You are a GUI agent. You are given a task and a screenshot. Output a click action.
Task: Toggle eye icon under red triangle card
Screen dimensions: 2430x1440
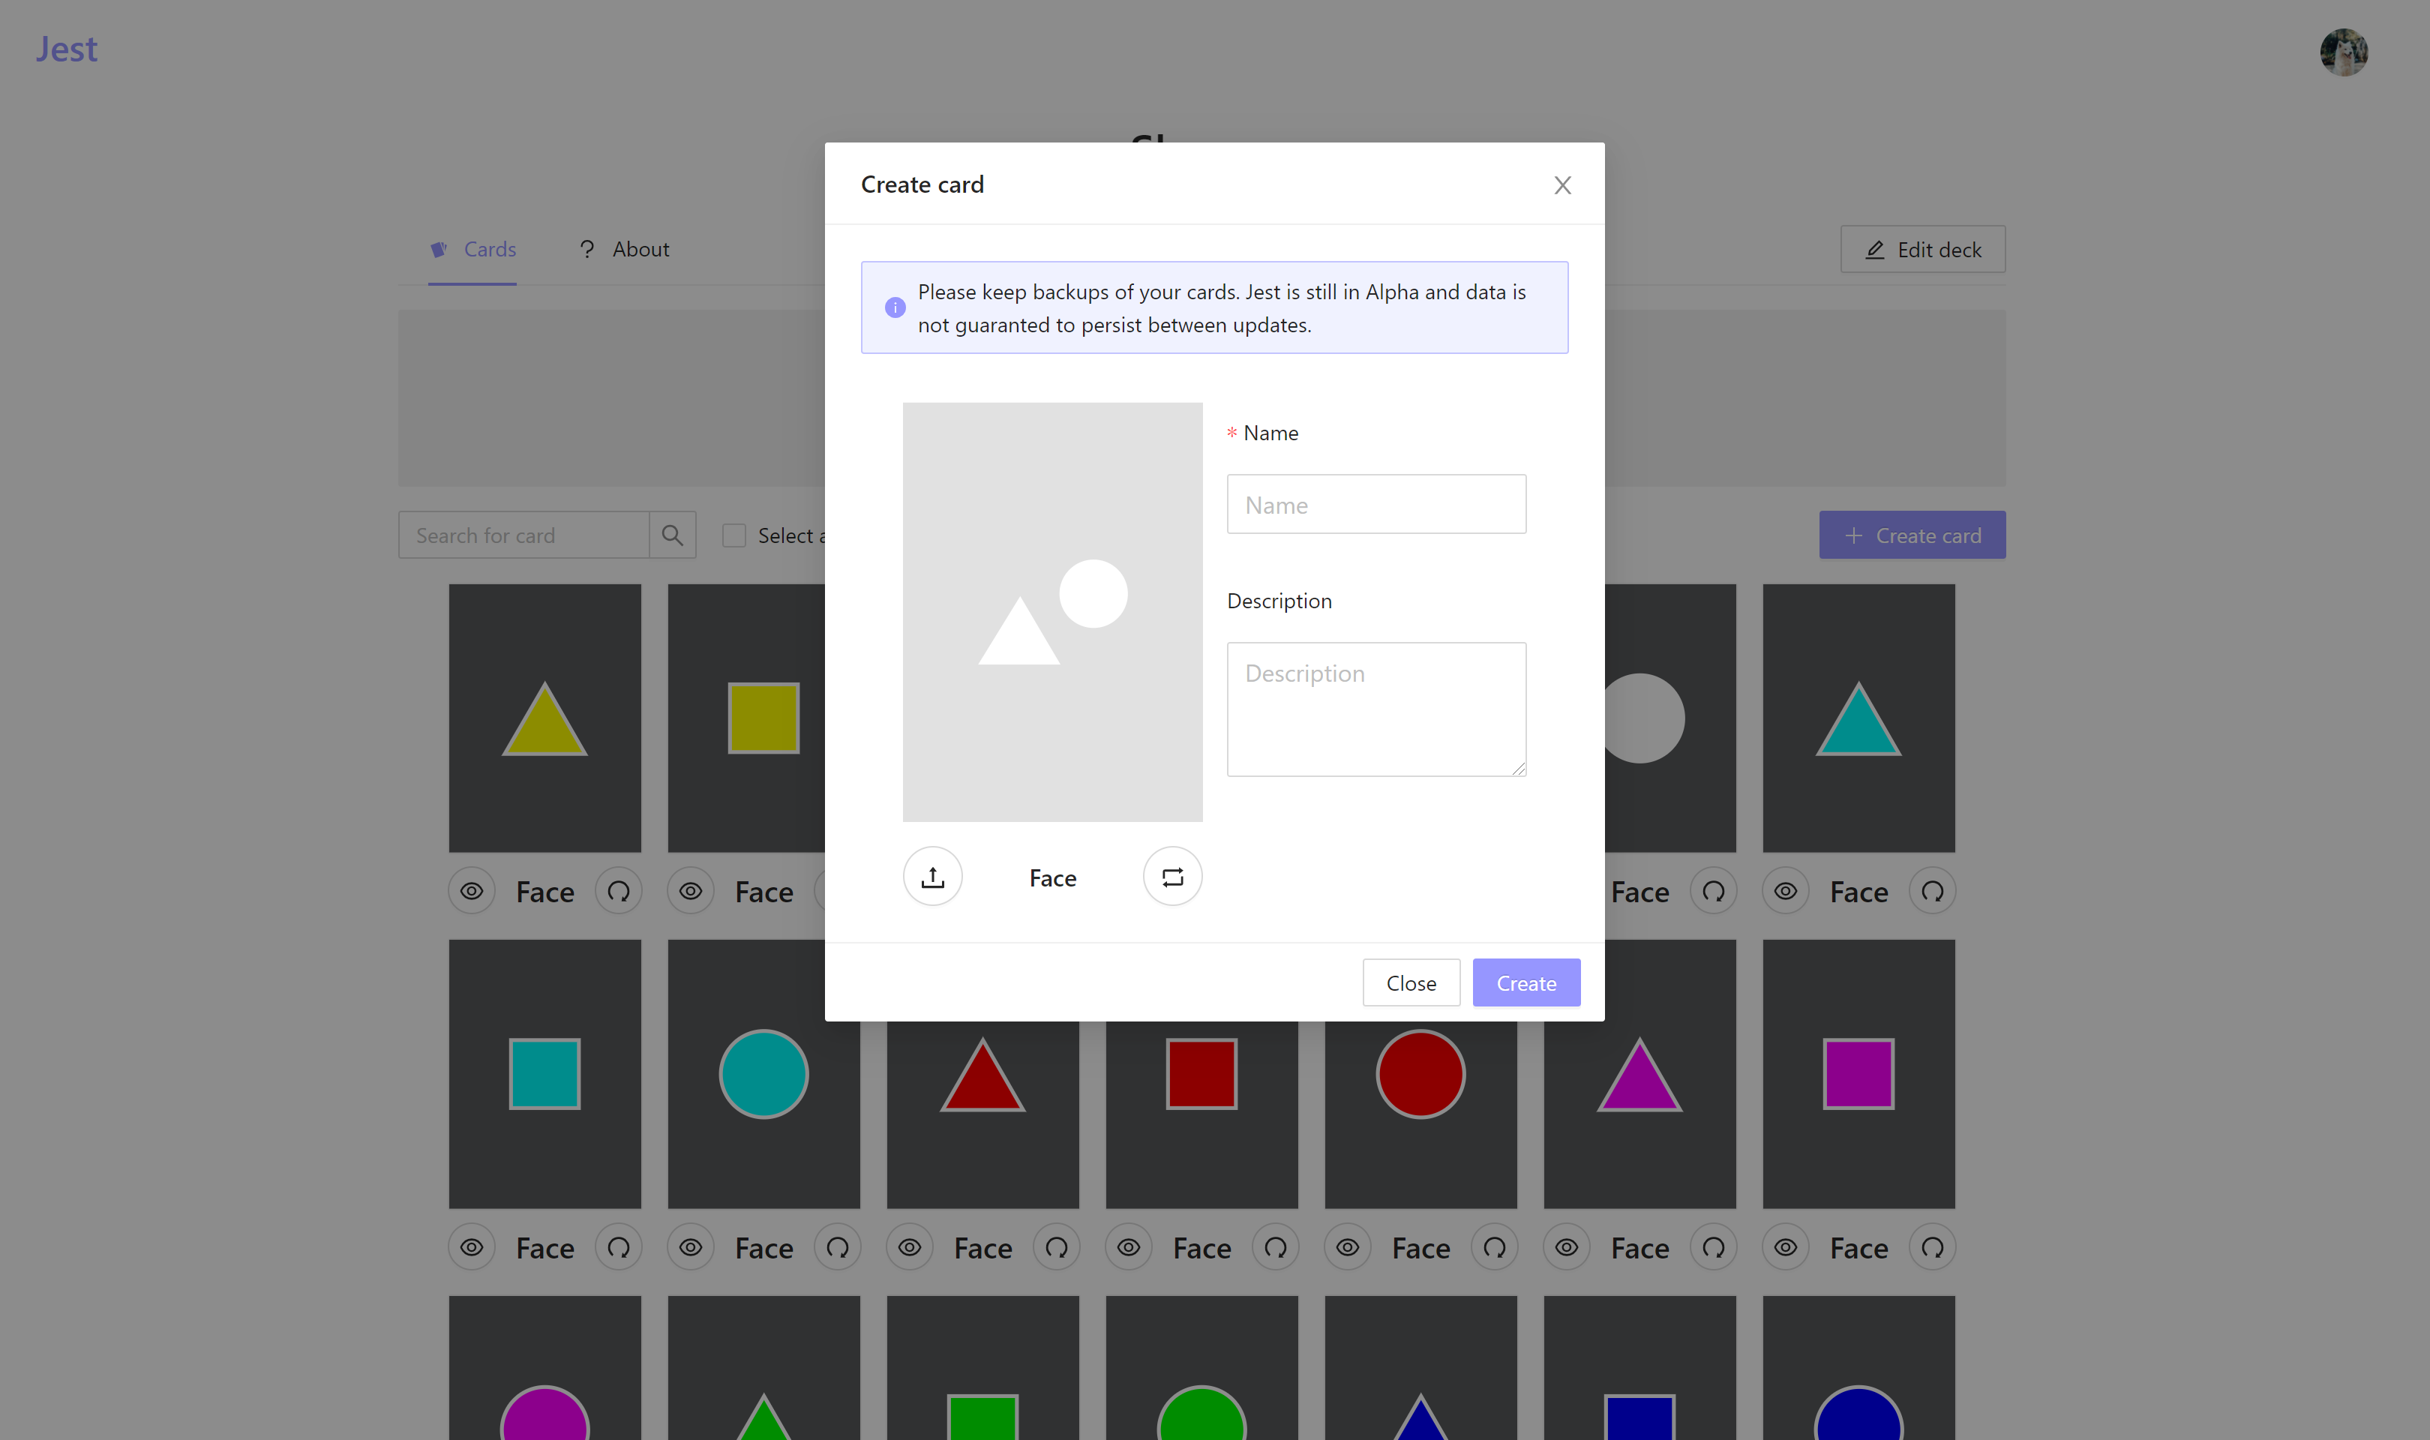(909, 1247)
